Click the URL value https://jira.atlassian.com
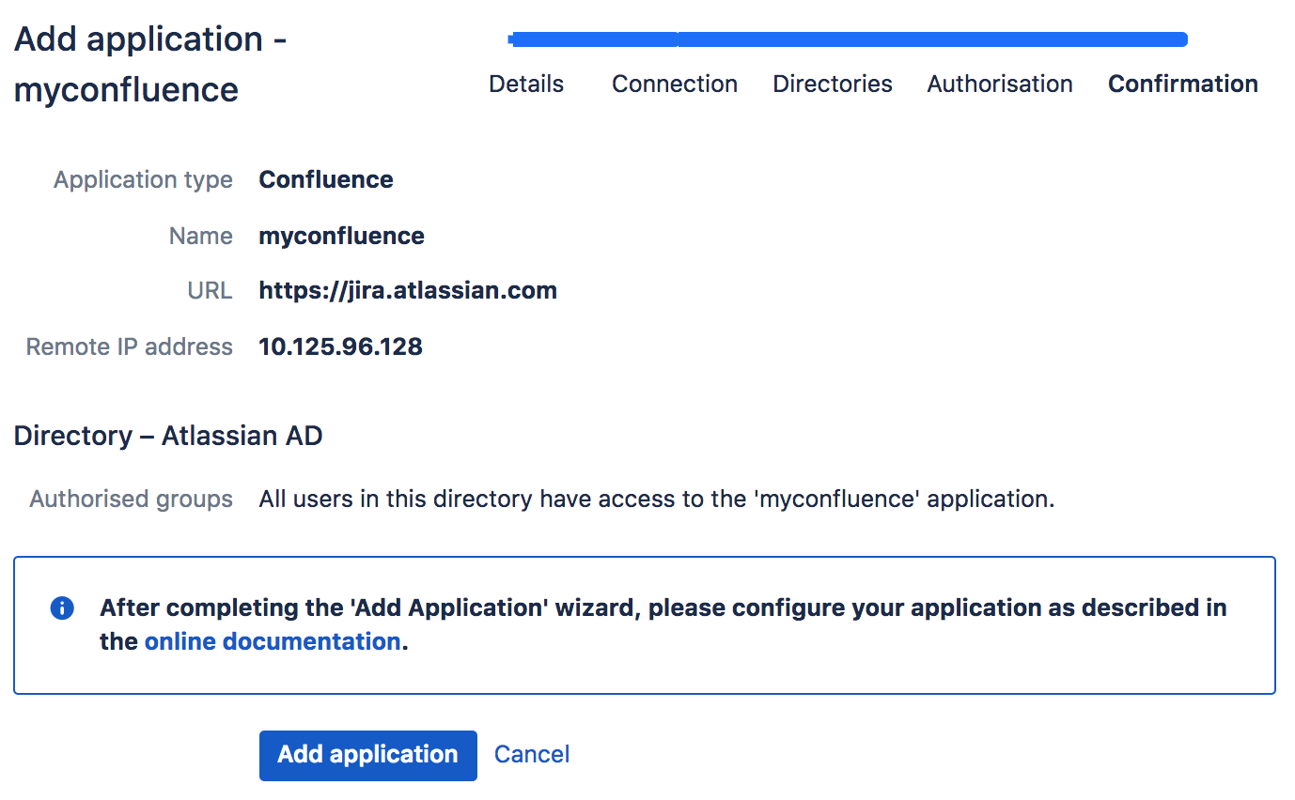This screenshot has height=800, width=1295. tap(408, 291)
